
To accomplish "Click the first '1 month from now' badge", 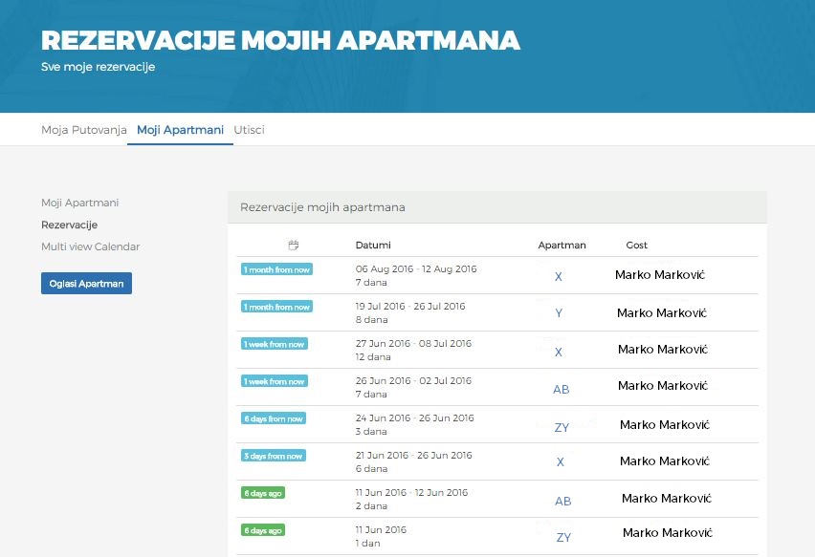I will point(276,269).
